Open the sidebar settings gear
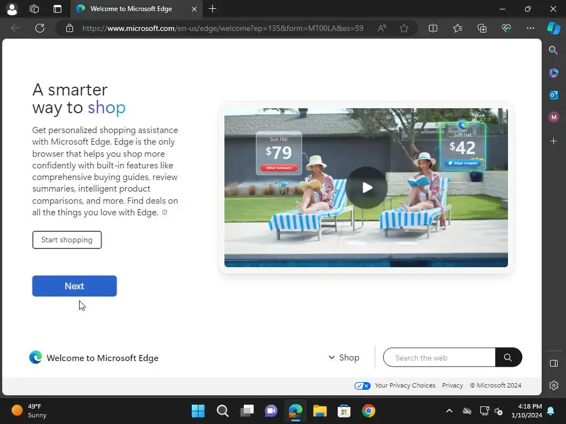The height and width of the screenshot is (424, 566). coord(554,385)
